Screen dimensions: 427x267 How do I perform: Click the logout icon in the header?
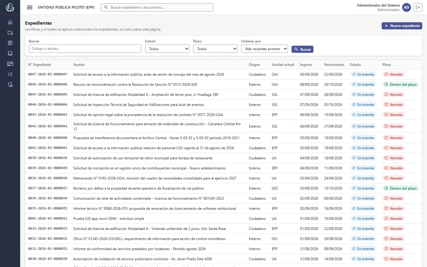point(418,7)
